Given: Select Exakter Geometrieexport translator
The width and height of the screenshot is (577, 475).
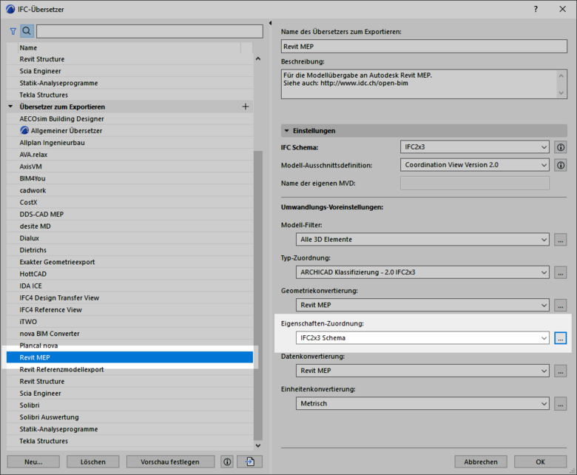Looking at the screenshot, I should click(129, 262).
